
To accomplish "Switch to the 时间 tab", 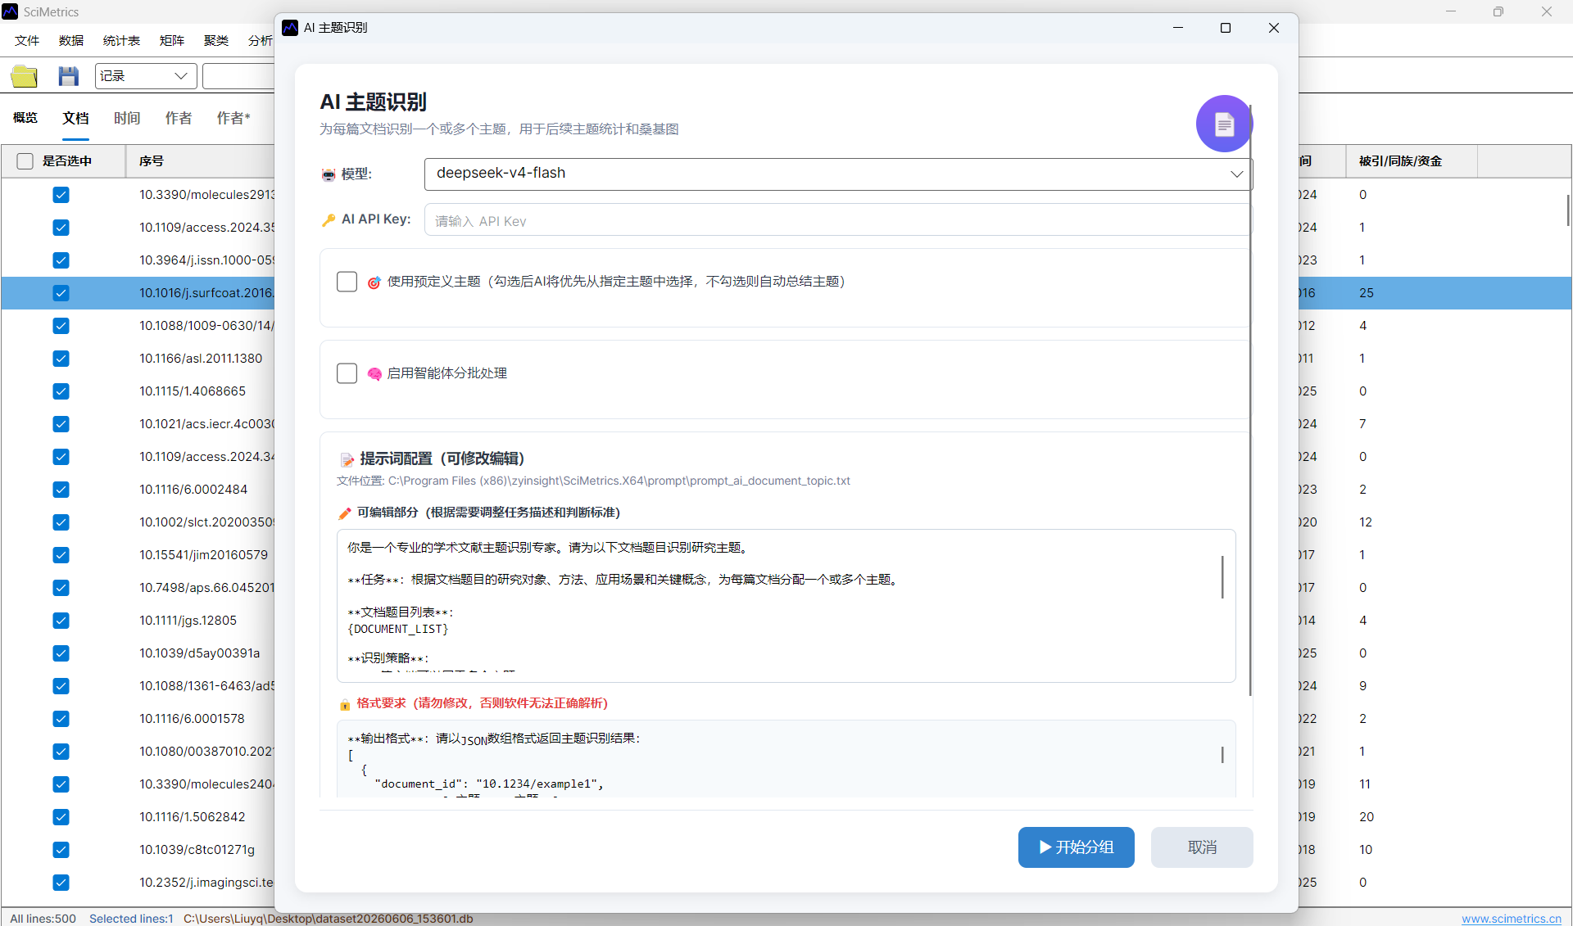I will (127, 118).
